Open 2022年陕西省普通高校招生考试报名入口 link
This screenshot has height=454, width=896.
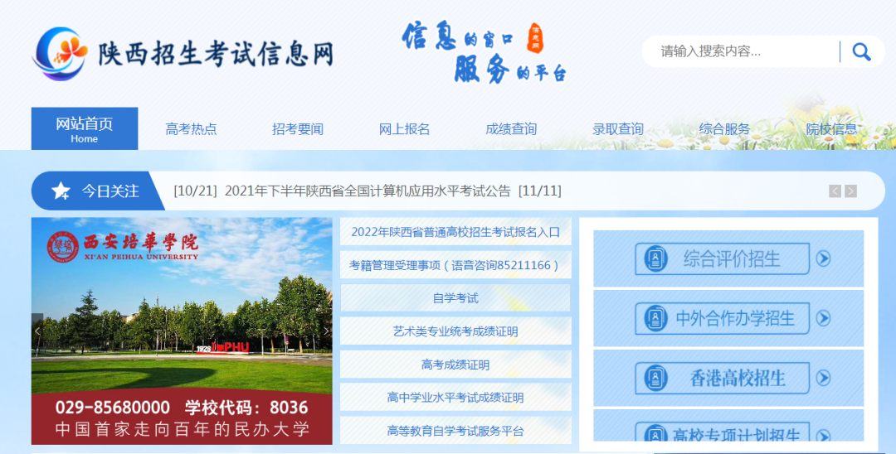455,232
